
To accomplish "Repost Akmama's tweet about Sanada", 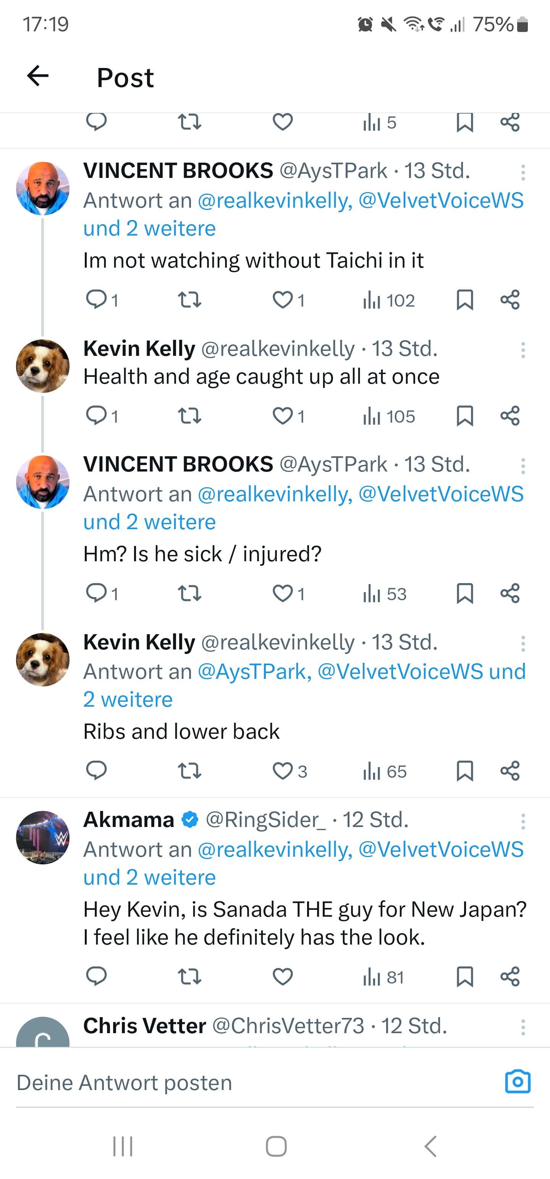I will 189,977.
